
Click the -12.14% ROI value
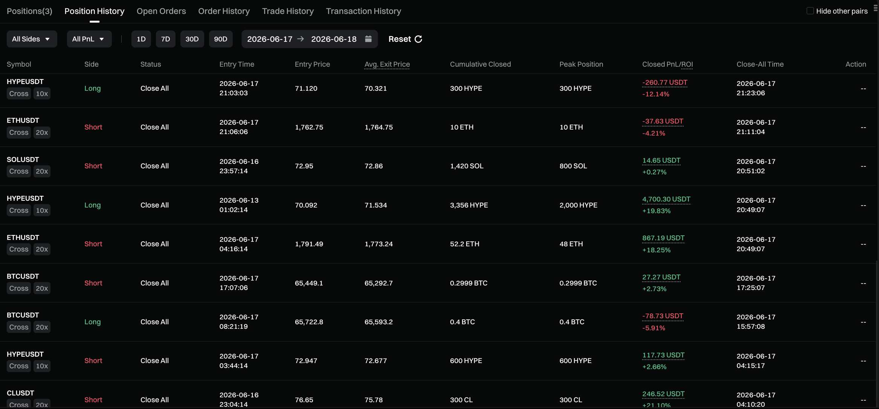(656, 94)
